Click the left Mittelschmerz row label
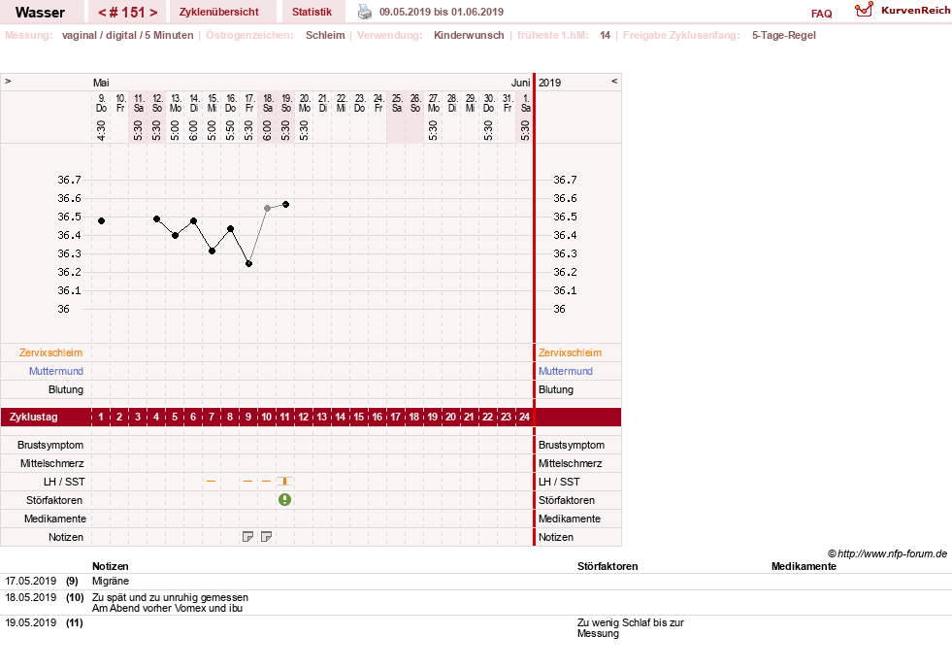This screenshot has height=670, width=952. 51,463
